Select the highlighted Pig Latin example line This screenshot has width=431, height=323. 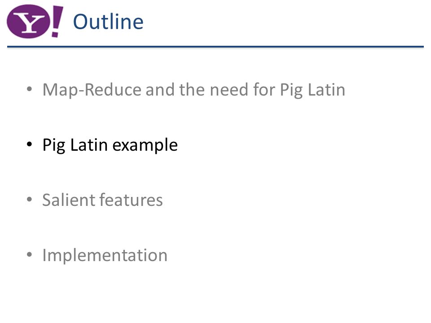(x=110, y=145)
